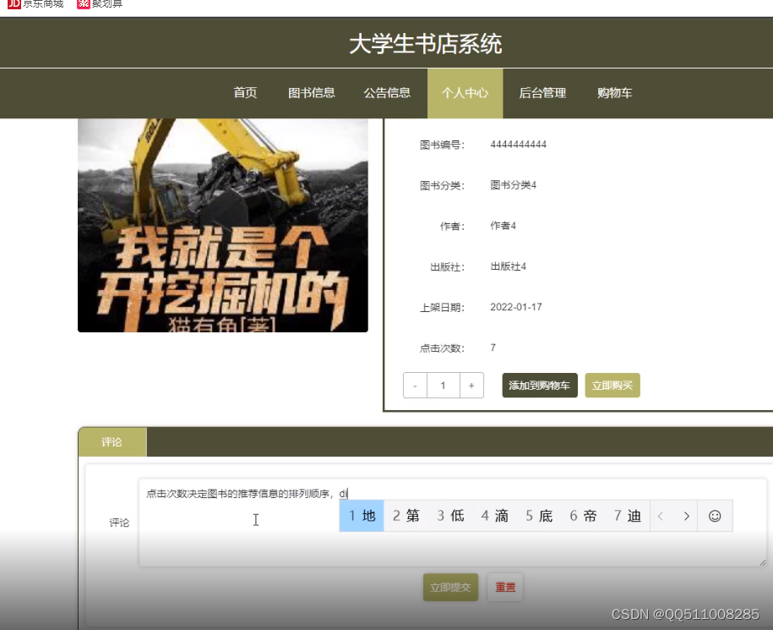Viewport: 773px width, 630px height.
Task: Go to previous IME candidate page
Action: tap(661, 516)
